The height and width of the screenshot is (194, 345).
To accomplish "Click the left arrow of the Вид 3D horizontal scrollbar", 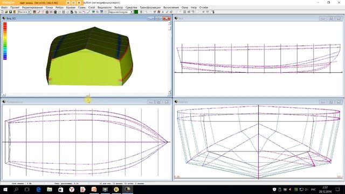I will coord(4,95).
